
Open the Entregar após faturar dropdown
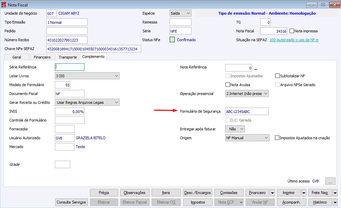click(235, 129)
